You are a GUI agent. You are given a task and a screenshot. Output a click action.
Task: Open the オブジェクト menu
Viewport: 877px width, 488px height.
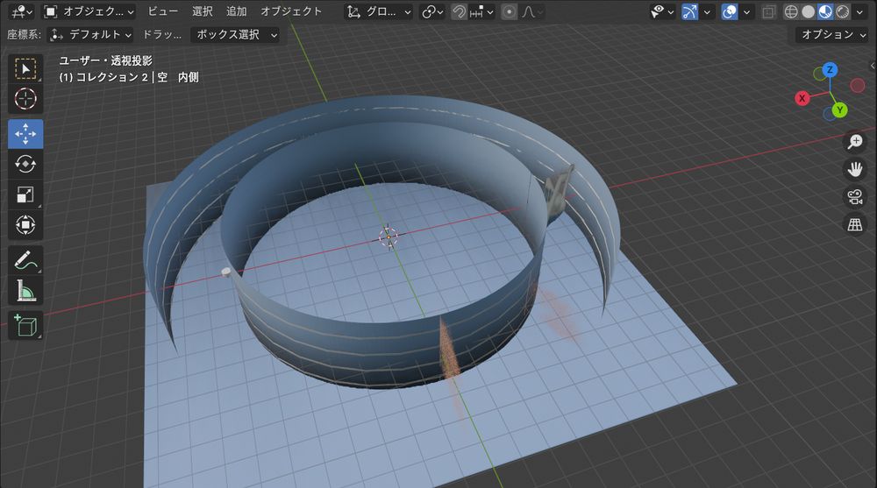(x=291, y=11)
